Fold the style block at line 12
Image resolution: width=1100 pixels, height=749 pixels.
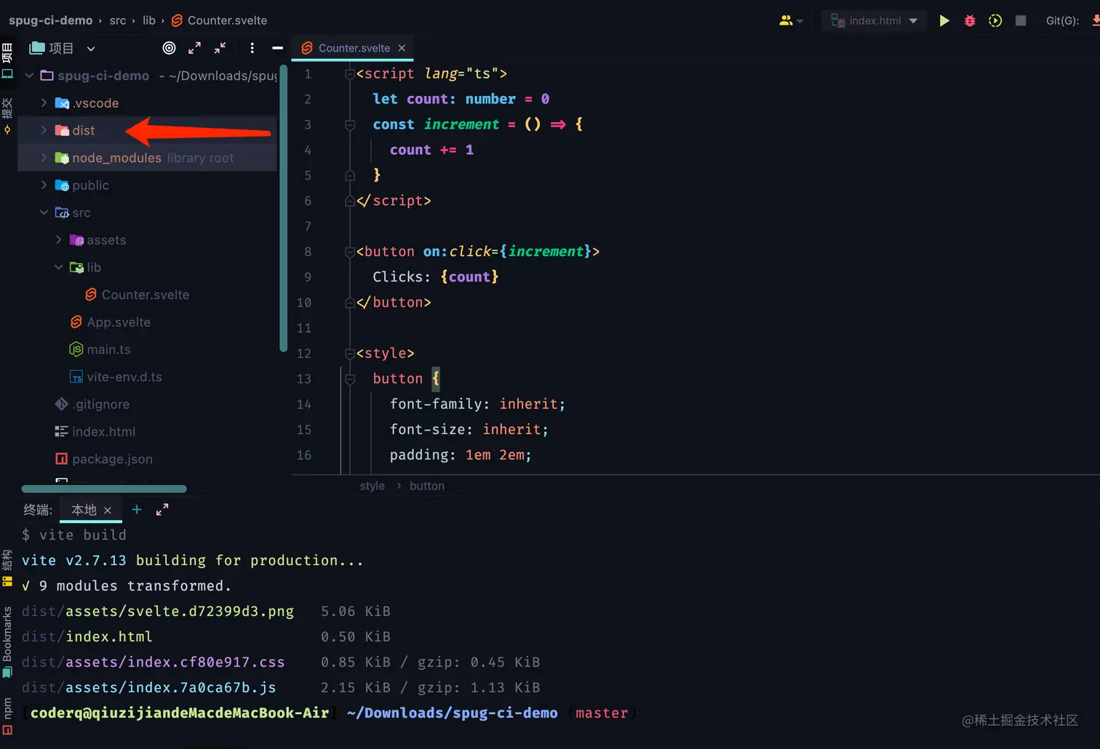350,353
